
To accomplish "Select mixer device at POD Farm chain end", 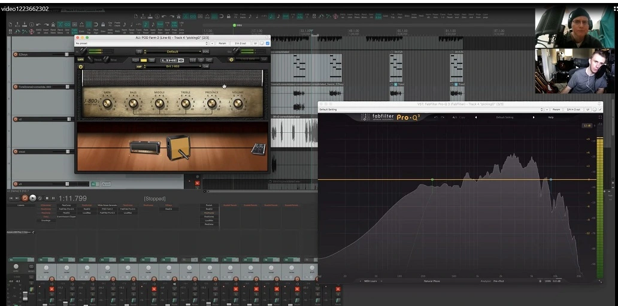I will tap(258, 149).
